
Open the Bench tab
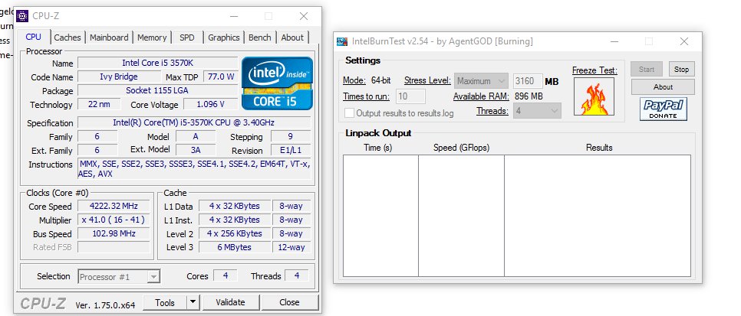pos(259,37)
